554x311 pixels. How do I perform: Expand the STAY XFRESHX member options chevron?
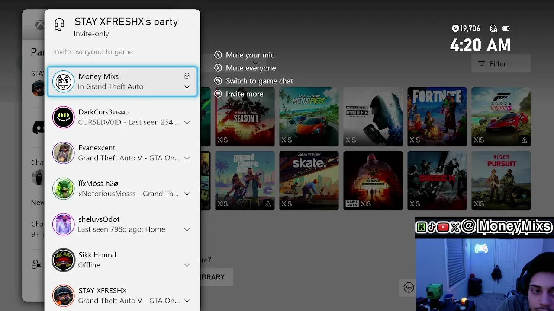pos(187,301)
